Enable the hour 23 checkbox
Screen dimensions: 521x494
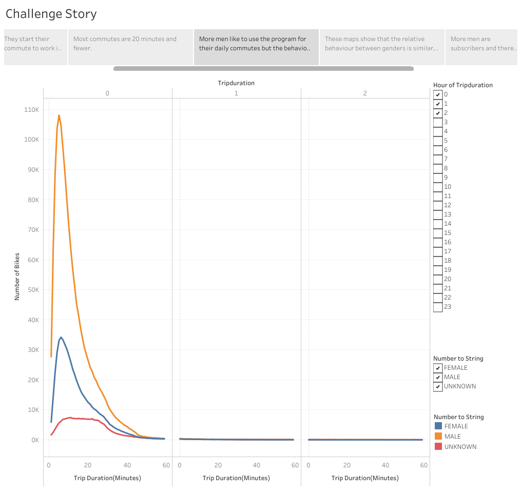click(x=438, y=306)
